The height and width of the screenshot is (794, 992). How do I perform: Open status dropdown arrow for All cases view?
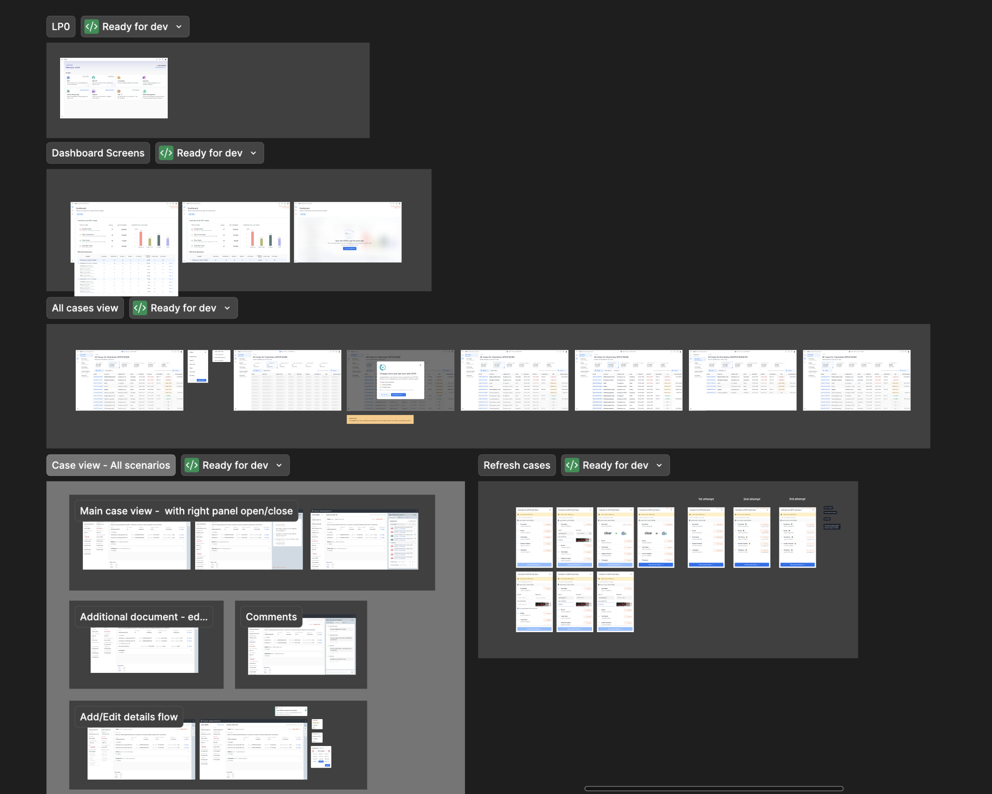(x=227, y=308)
